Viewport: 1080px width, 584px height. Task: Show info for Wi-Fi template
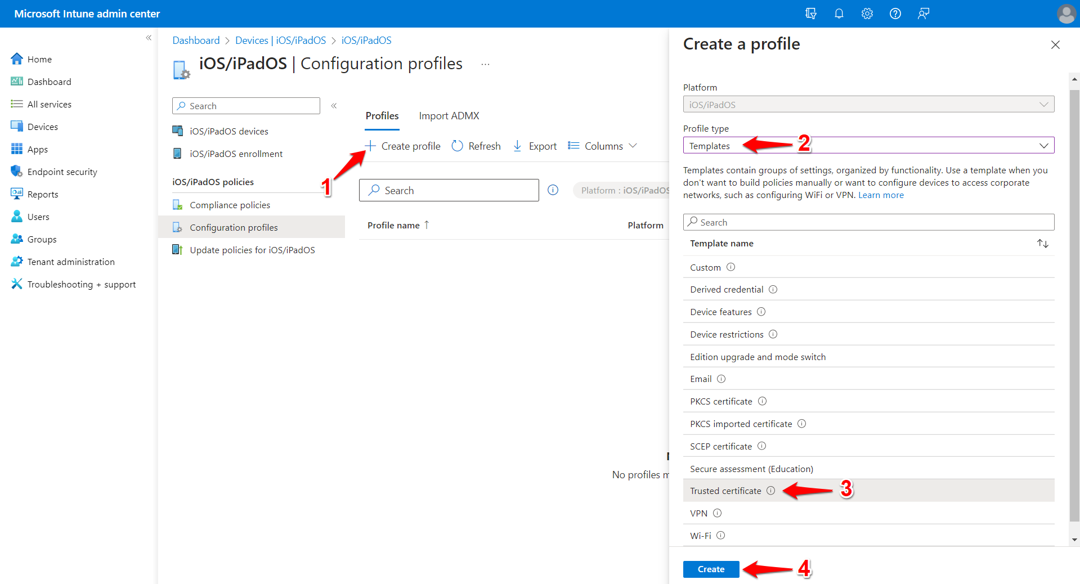pos(720,536)
